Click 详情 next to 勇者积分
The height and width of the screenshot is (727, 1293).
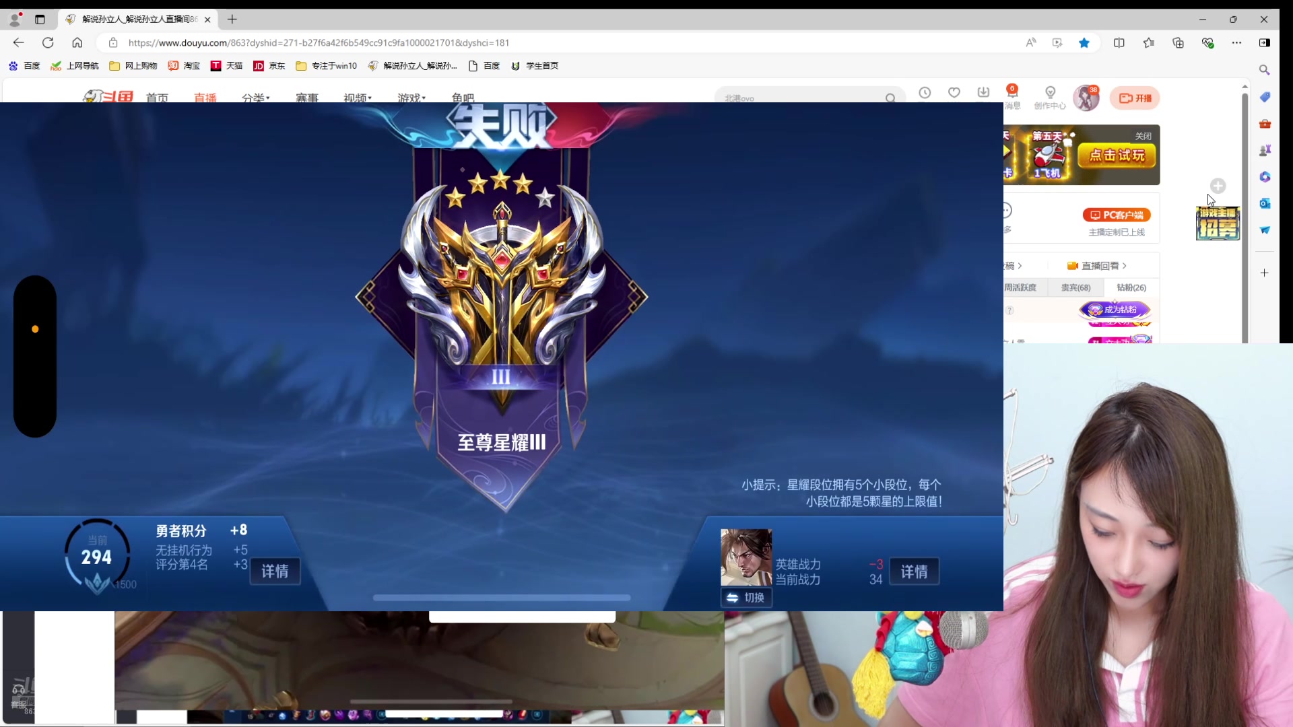click(275, 572)
